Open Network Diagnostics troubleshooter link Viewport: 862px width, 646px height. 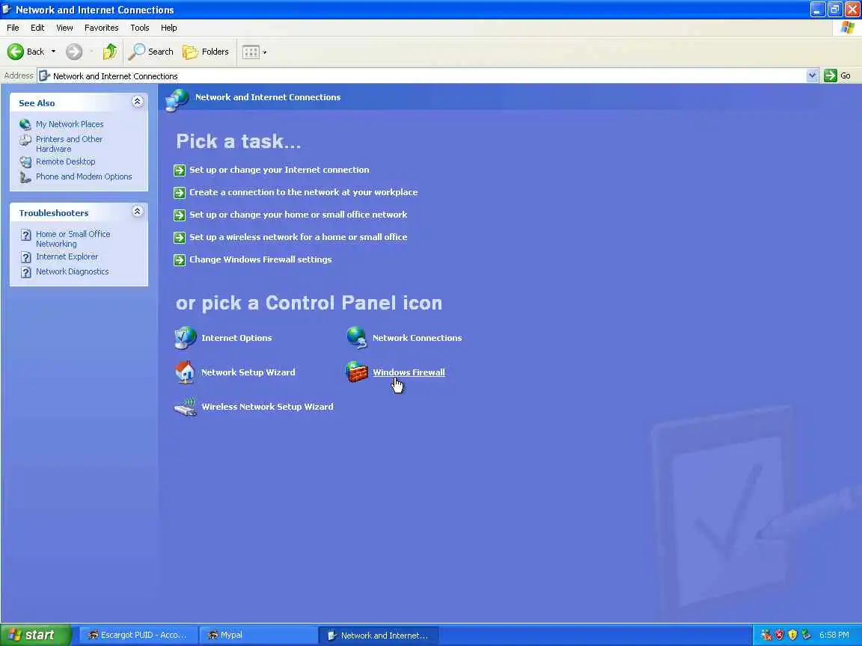[x=73, y=271]
